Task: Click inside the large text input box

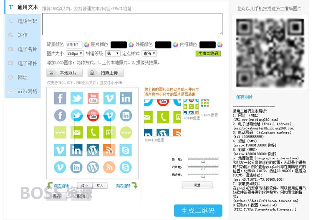Action: (x=132, y=24)
